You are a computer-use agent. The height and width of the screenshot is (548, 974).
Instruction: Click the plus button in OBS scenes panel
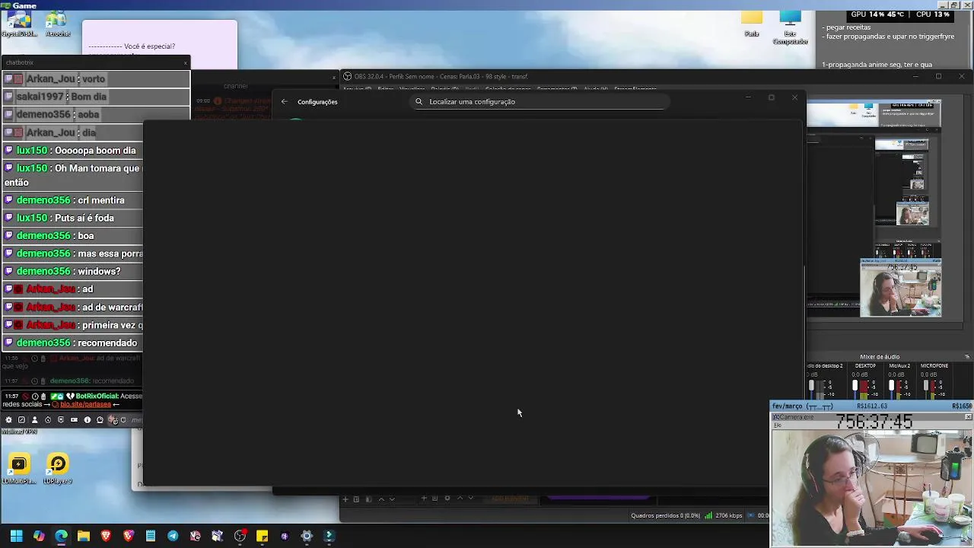point(345,499)
